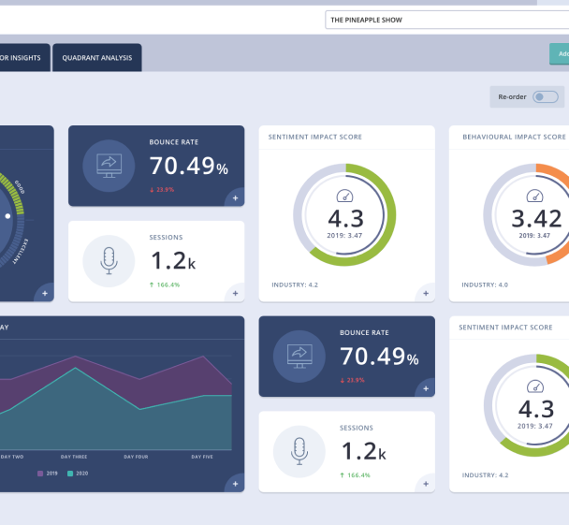This screenshot has width=569, height=525.
Task: Click the top 70.49% bounce rate value
Action: click(189, 166)
